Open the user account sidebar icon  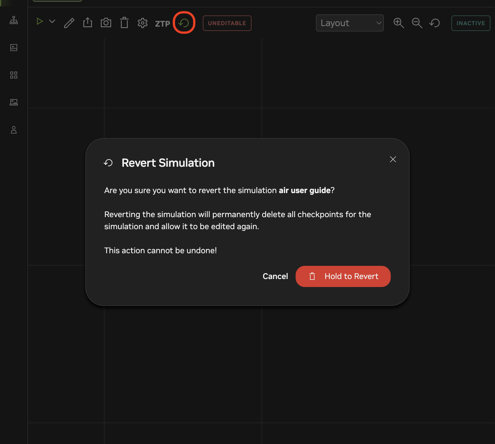tap(13, 130)
